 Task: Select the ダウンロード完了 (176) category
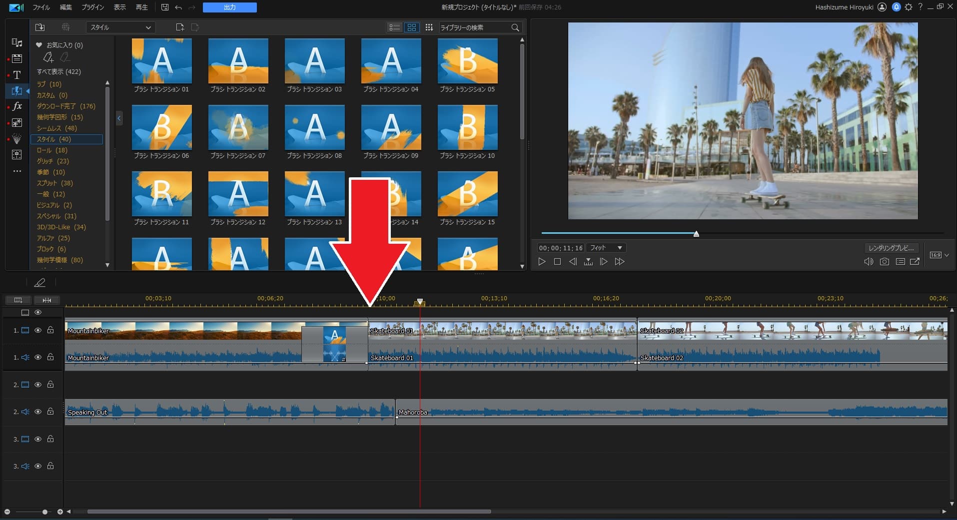point(66,106)
